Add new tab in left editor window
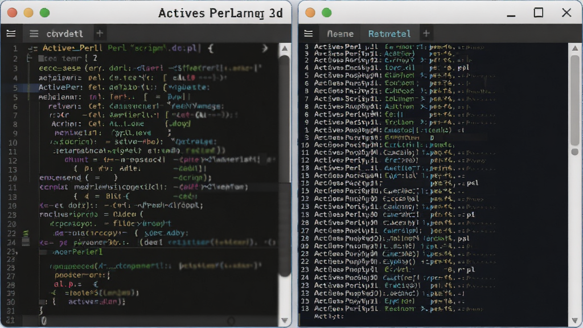583x328 pixels. coord(99,34)
